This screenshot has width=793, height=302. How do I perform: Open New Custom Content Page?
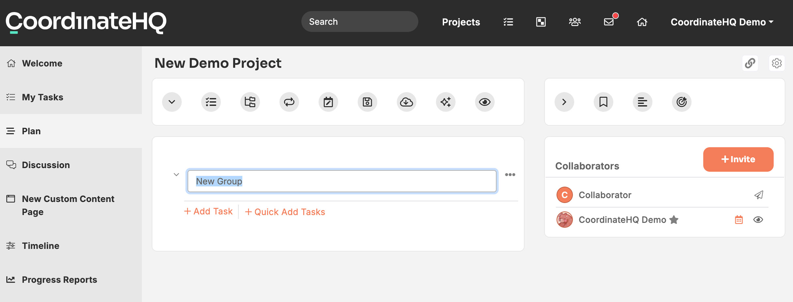tap(71, 205)
